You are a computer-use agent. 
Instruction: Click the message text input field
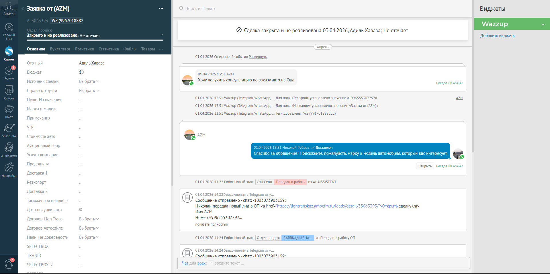click(x=341, y=263)
